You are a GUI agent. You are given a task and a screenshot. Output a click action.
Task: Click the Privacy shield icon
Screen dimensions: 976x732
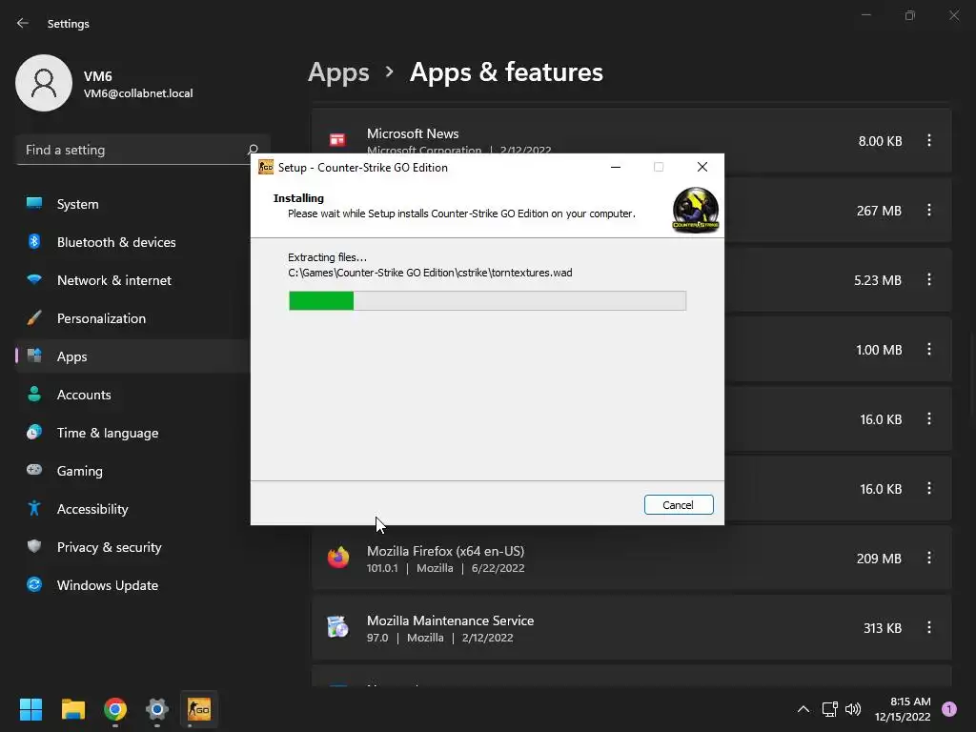click(x=34, y=546)
